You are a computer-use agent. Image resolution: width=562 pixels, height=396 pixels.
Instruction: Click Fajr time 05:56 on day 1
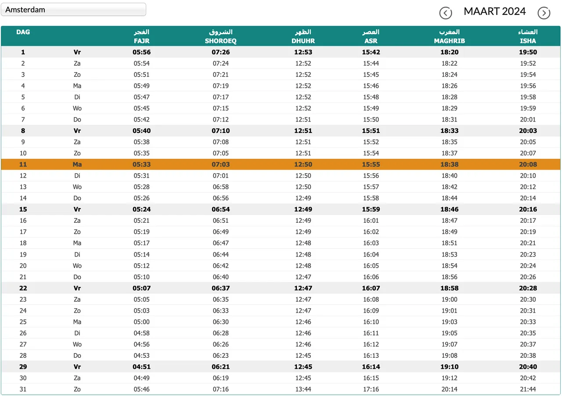141,52
